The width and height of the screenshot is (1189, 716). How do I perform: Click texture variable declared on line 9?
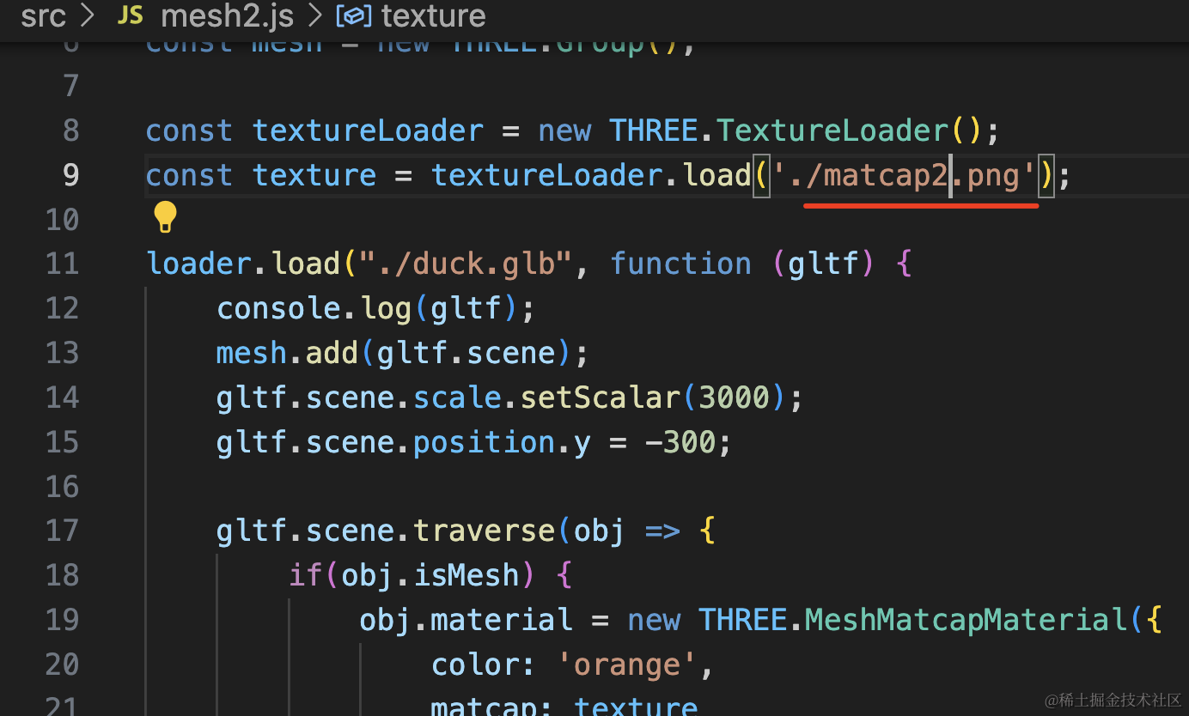point(314,176)
